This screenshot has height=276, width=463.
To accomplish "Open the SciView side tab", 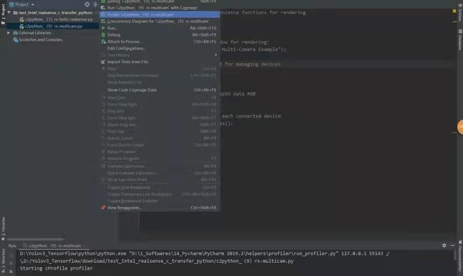I will point(460,12).
